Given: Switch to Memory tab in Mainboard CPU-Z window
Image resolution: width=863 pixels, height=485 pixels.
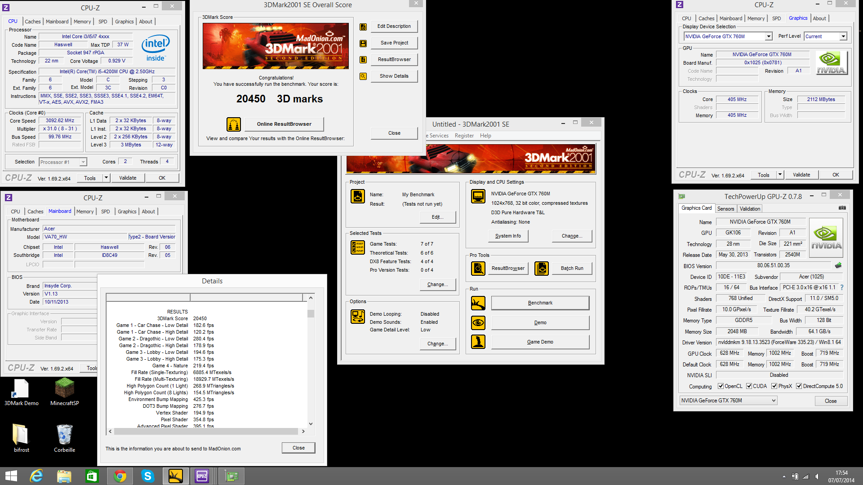Looking at the screenshot, I should tap(85, 212).
